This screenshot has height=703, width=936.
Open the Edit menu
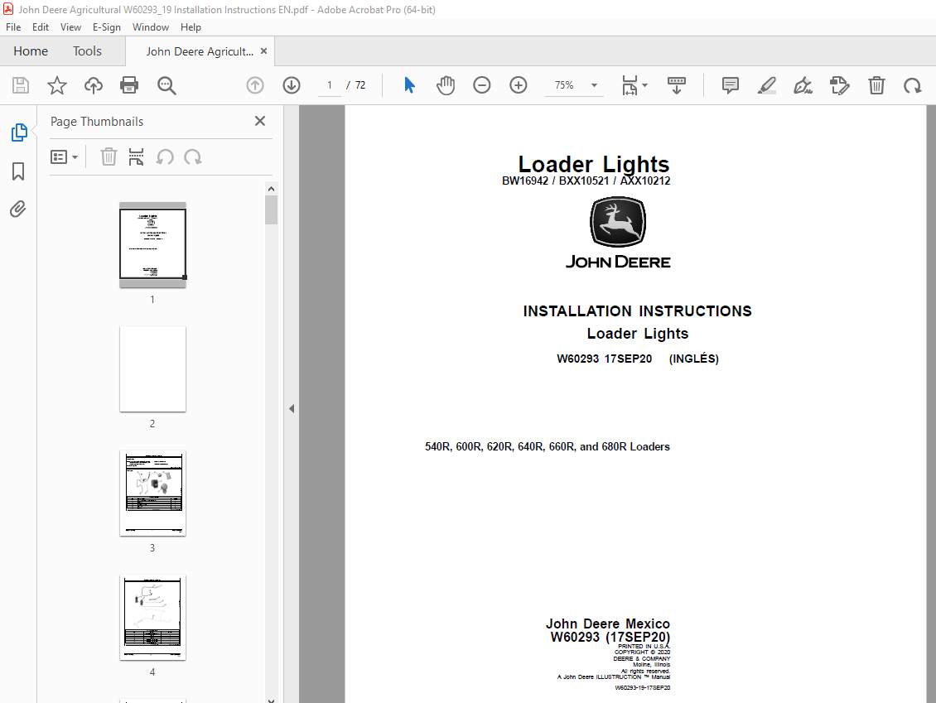point(41,26)
